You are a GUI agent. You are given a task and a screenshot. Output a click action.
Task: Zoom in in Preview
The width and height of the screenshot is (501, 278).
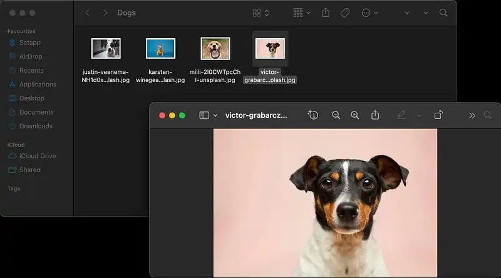[x=354, y=115]
